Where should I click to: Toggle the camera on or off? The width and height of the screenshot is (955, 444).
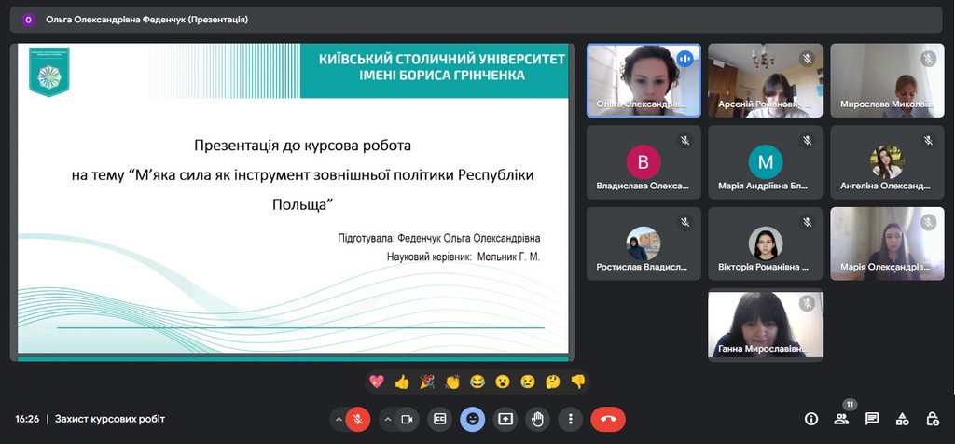[x=407, y=419]
